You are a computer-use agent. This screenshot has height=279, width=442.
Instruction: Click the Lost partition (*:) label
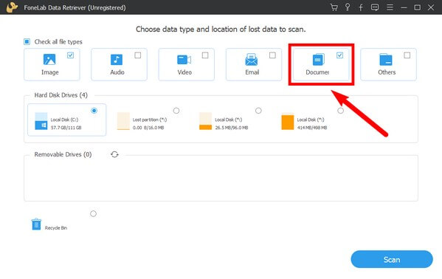150,120
